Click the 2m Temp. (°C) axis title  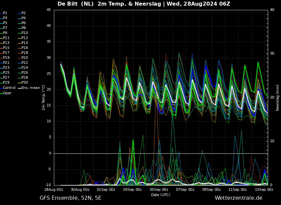tap(43, 98)
